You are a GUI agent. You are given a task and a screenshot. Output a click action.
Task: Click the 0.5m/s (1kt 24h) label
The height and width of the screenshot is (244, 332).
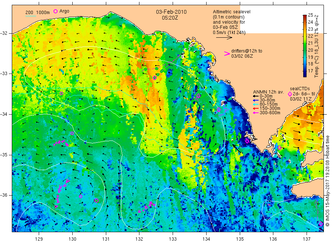pyautogui.click(x=229, y=33)
